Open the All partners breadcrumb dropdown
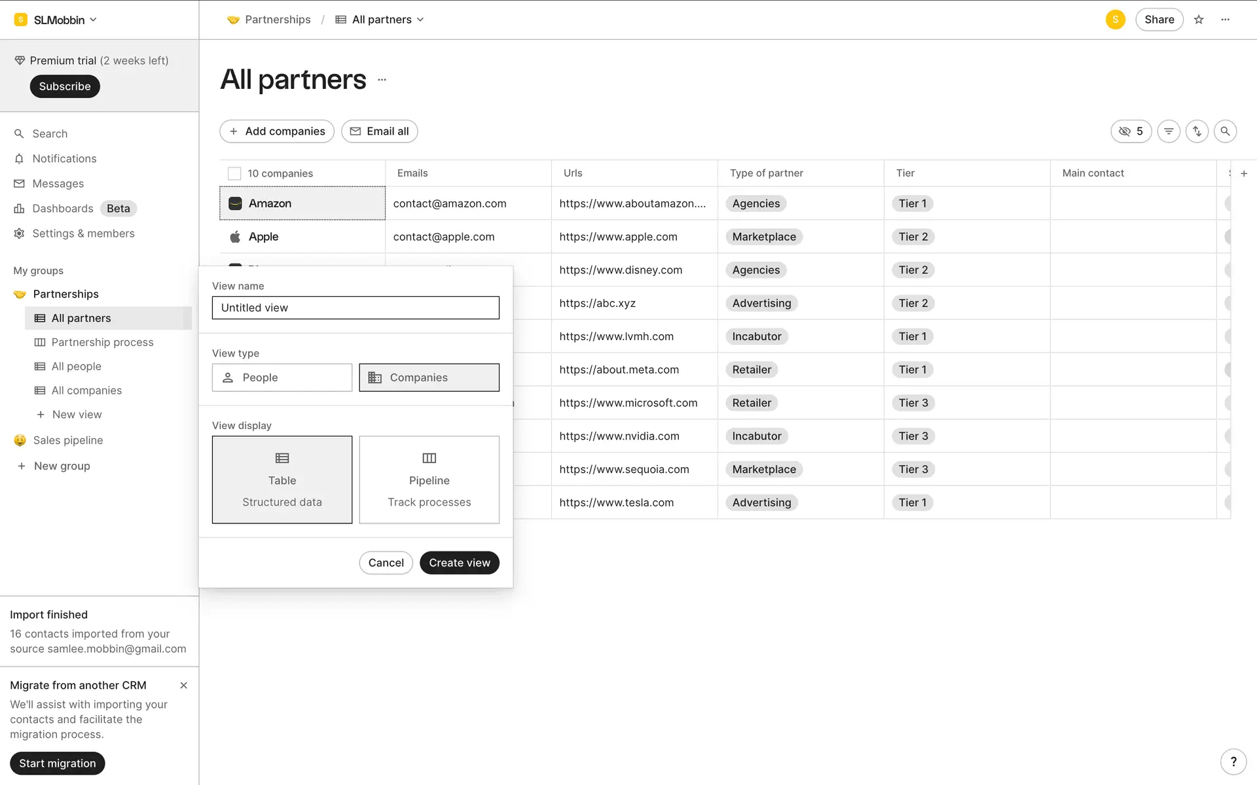The width and height of the screenshot is (1257, 785). (388, 20)
